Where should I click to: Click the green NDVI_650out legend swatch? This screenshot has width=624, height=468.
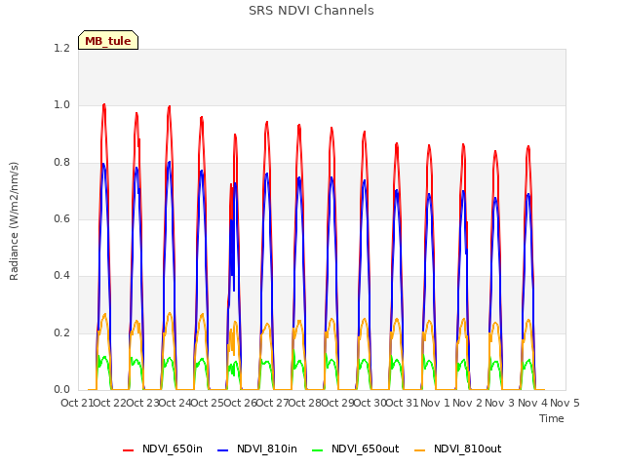pyautogui.click(x=318, y=450)
